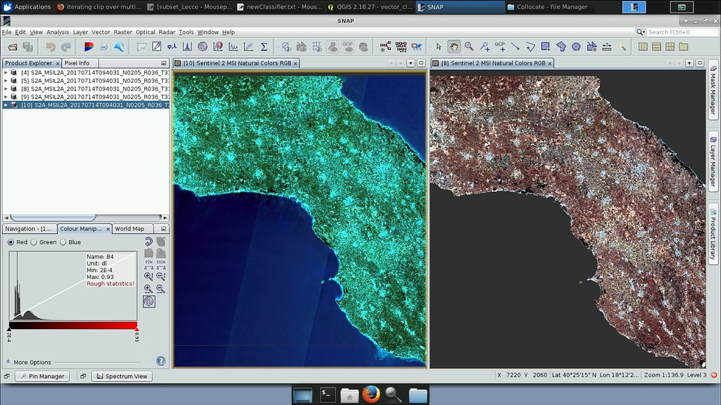Open the Raster menu
Viewport: 721px width, 405px height.
point(123,32)
